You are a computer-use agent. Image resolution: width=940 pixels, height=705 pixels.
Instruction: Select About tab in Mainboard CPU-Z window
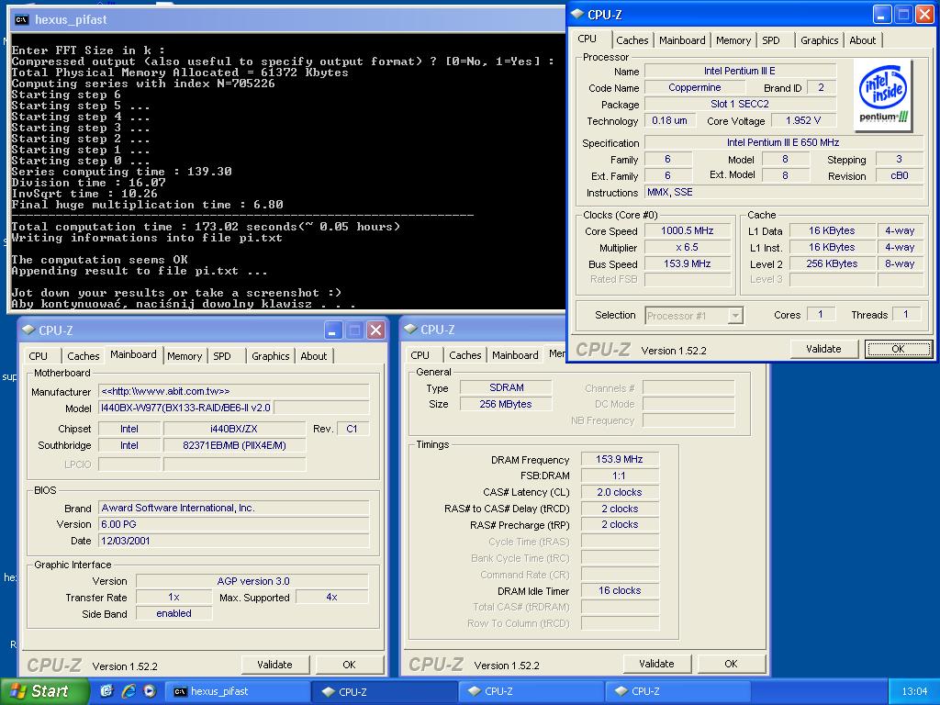click(314, 356)
